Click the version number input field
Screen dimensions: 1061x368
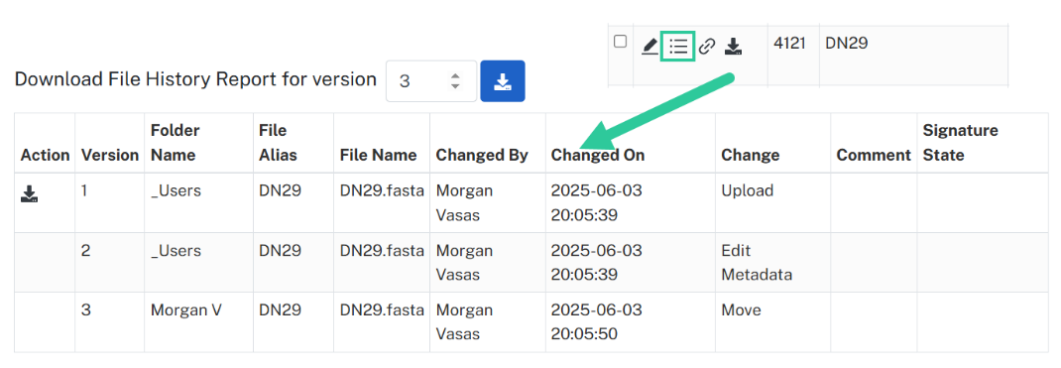click(x=431, y=81)
